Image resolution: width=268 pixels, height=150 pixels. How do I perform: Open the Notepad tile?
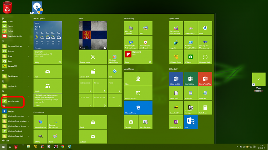205,93
